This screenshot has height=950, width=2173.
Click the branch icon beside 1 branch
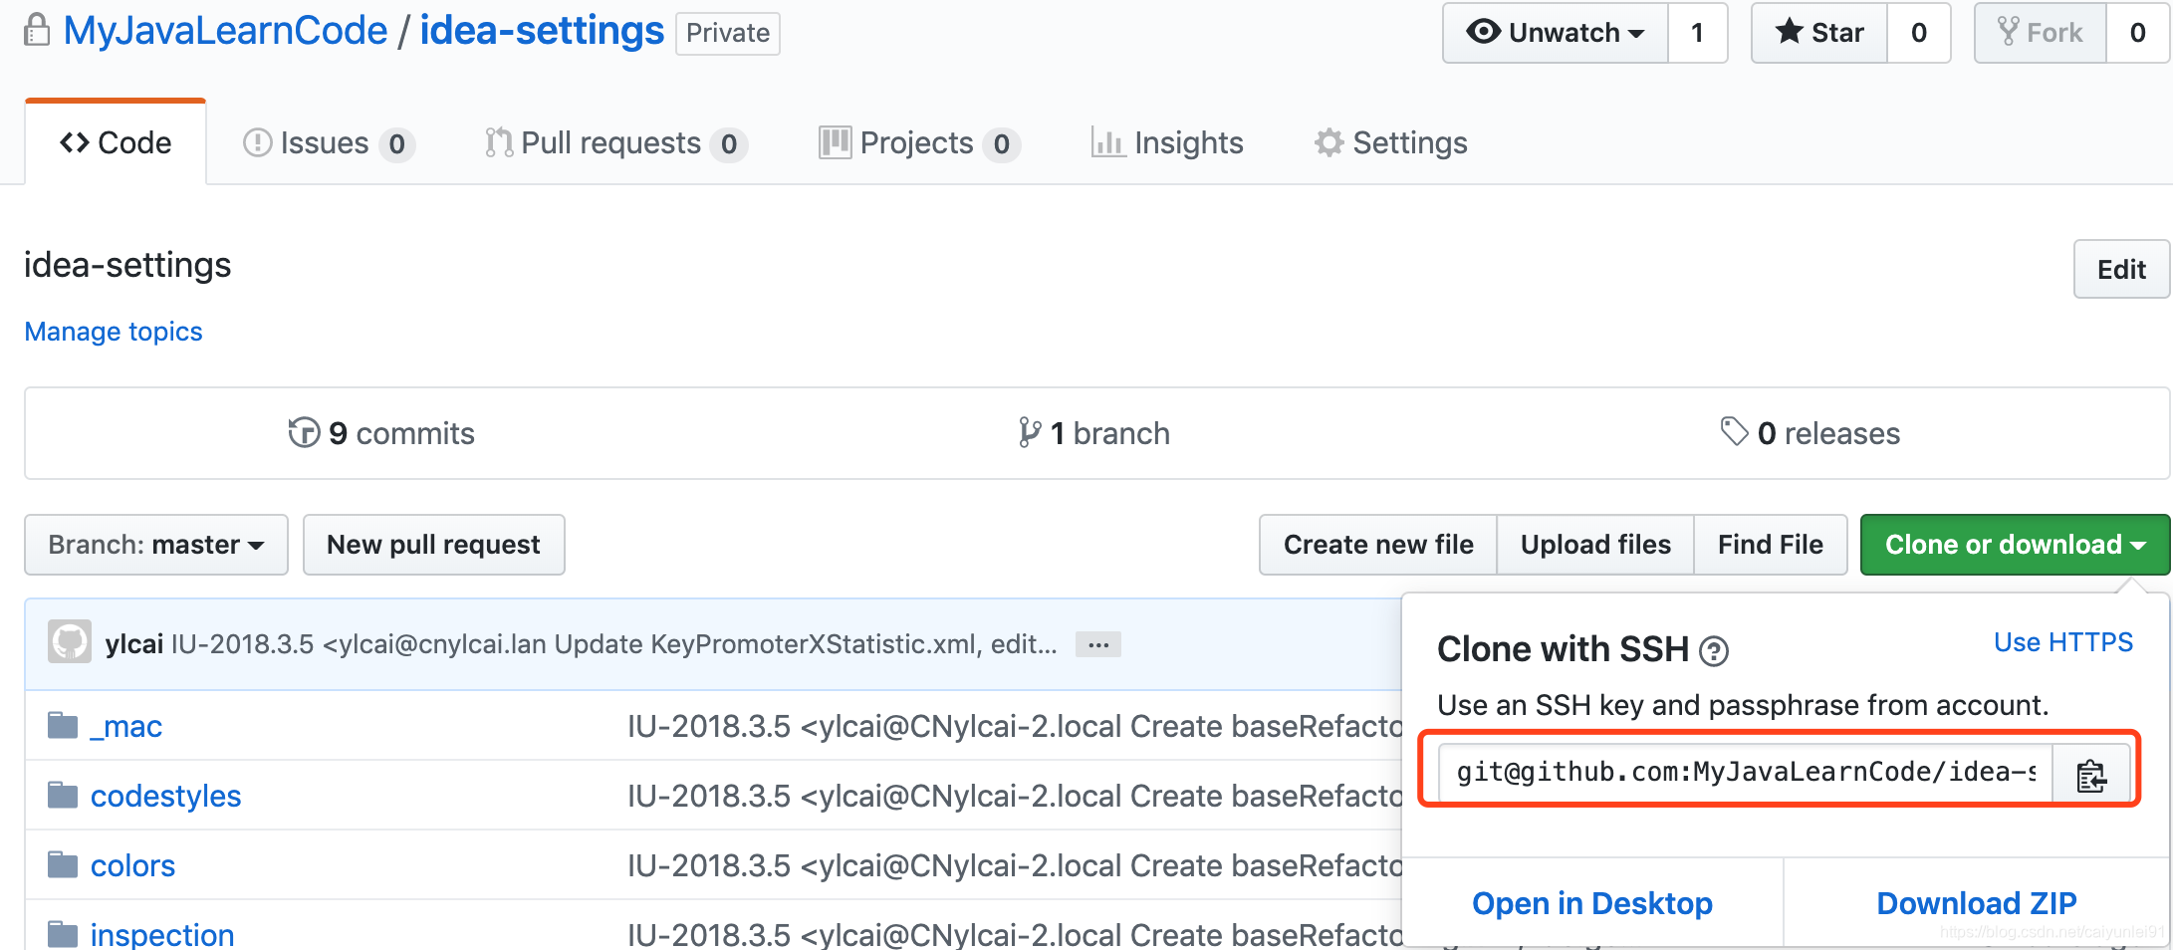click(1030, 432)
